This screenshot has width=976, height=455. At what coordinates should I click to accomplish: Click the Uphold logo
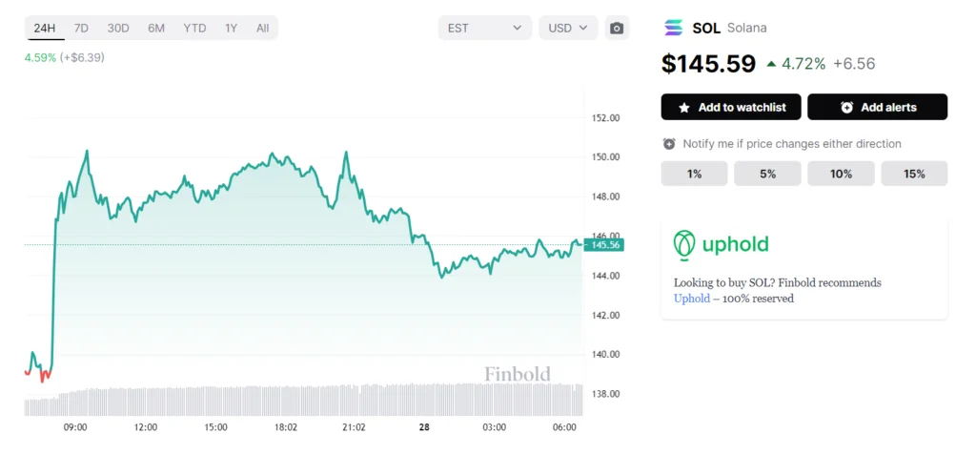pos(722,244)
